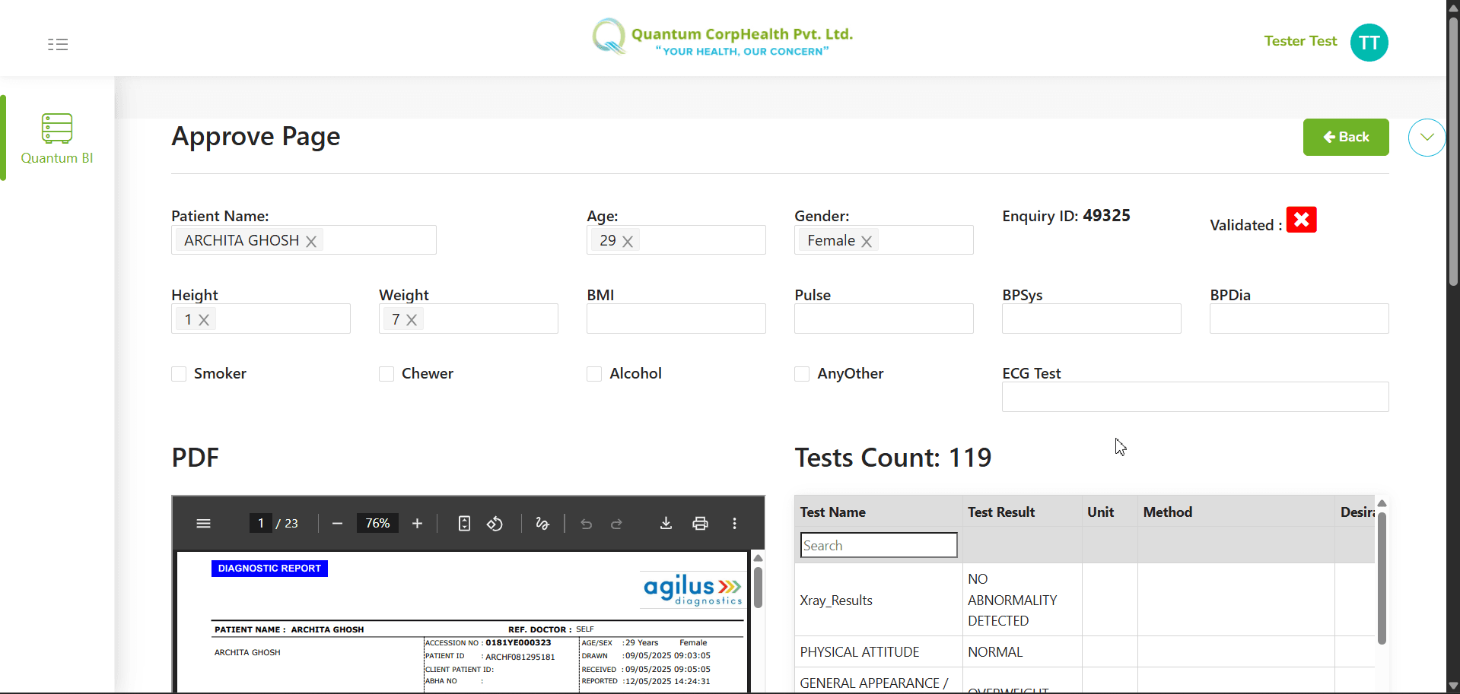The width and height of the screenshot is (1460, 694).
Task: Open PDF viewer more actions menu
Action: (734, 523)
